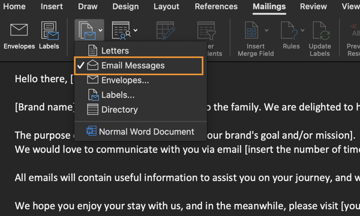Expand the Insert Merge Field dropdown arrow
The width and height of the screenshot is (360, 216).
point(266,30)
